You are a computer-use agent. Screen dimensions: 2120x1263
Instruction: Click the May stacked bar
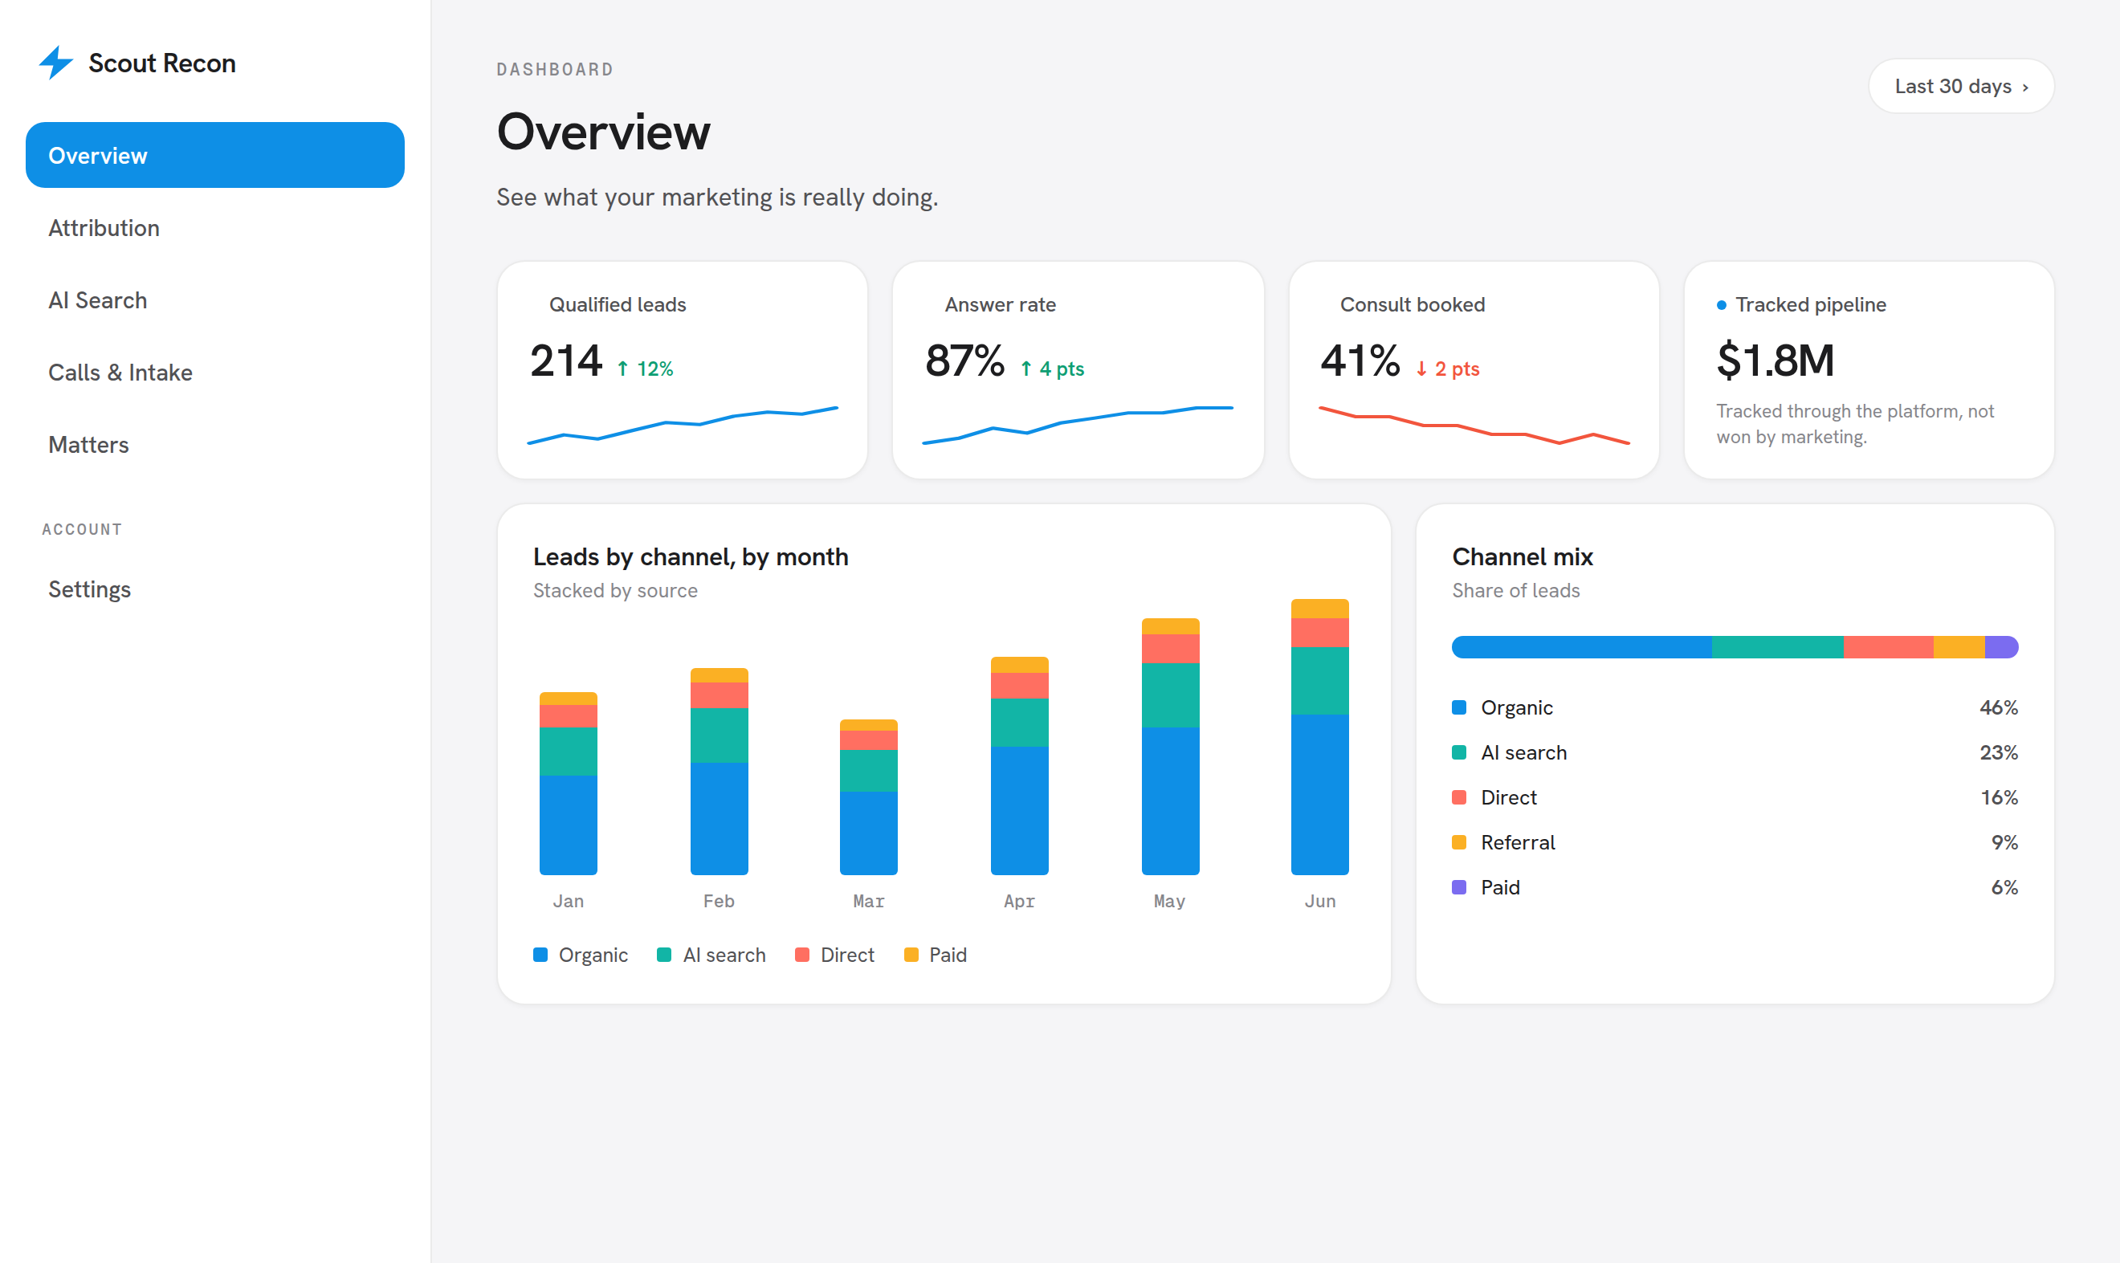pos(1170,747)
